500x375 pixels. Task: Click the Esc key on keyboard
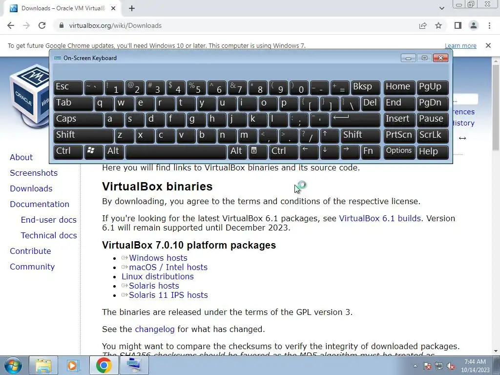pos(68,88)
